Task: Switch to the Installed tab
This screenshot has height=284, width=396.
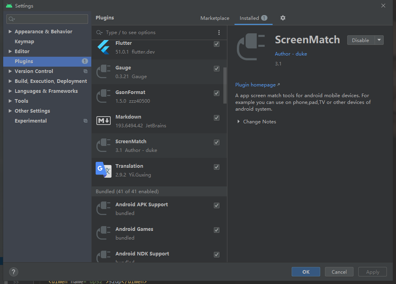Action: pos(253,18)
